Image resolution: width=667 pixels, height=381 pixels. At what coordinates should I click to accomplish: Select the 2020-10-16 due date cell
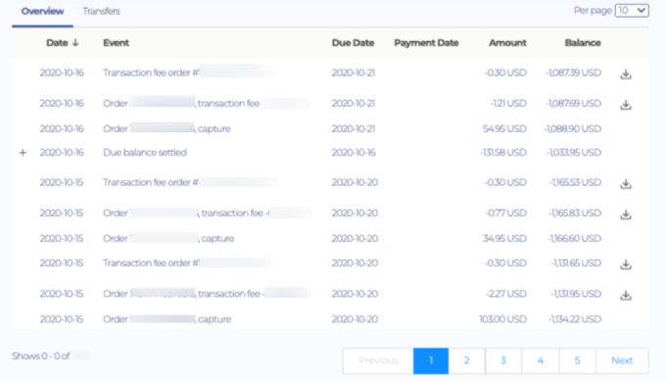pos(354,152)
